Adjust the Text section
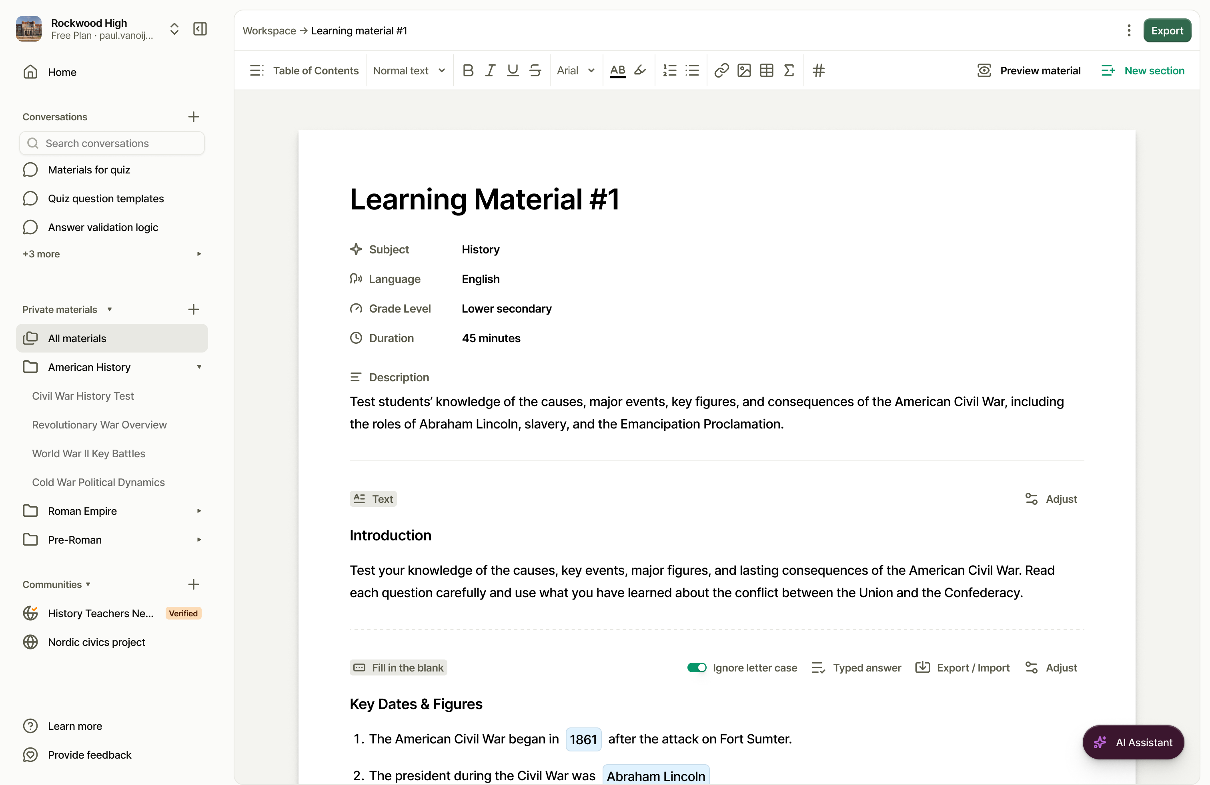The image size is (1210, 785). [1051, 499]
